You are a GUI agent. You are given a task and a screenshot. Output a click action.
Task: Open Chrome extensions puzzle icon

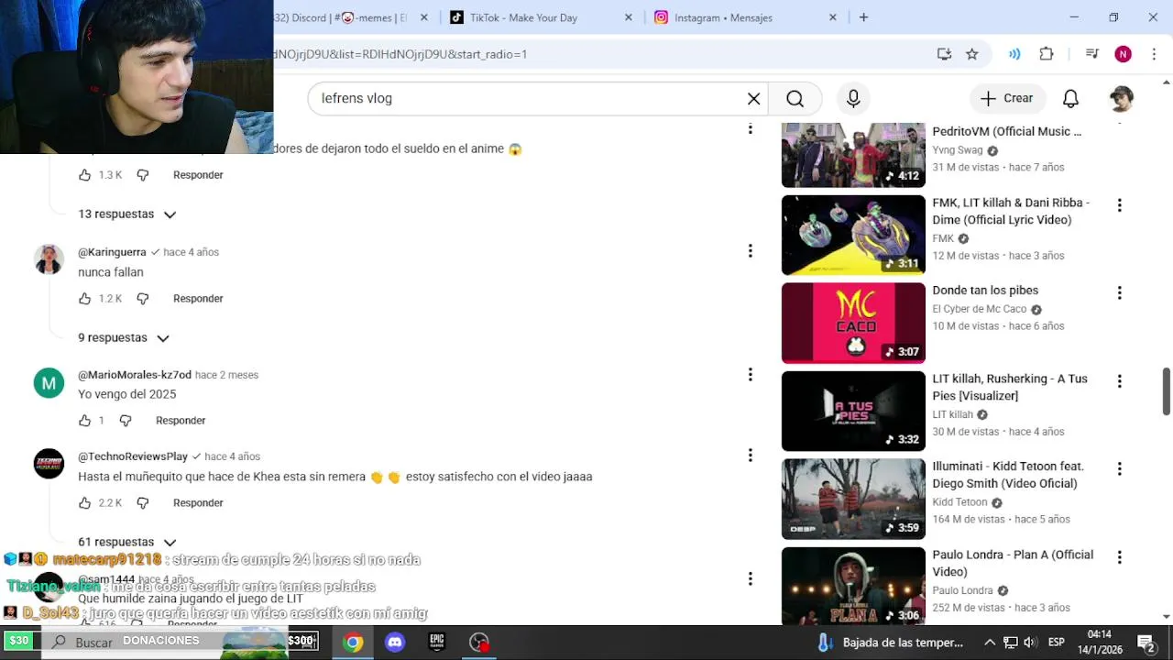click(1047, 54)
